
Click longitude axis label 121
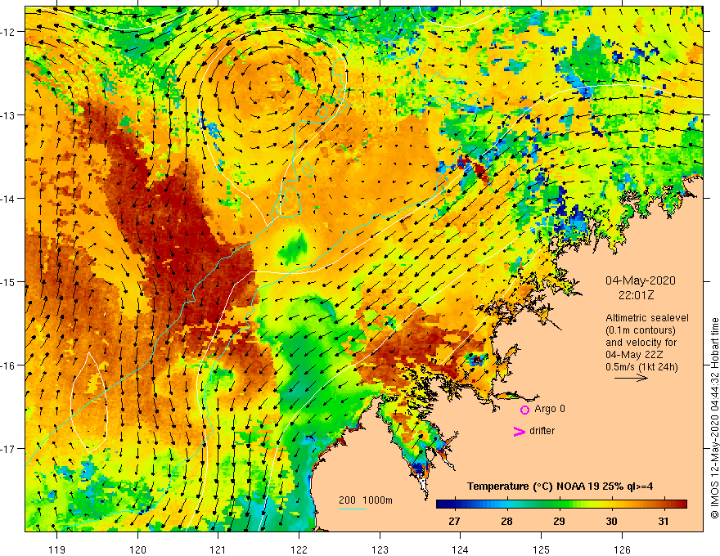pos(218,549)
